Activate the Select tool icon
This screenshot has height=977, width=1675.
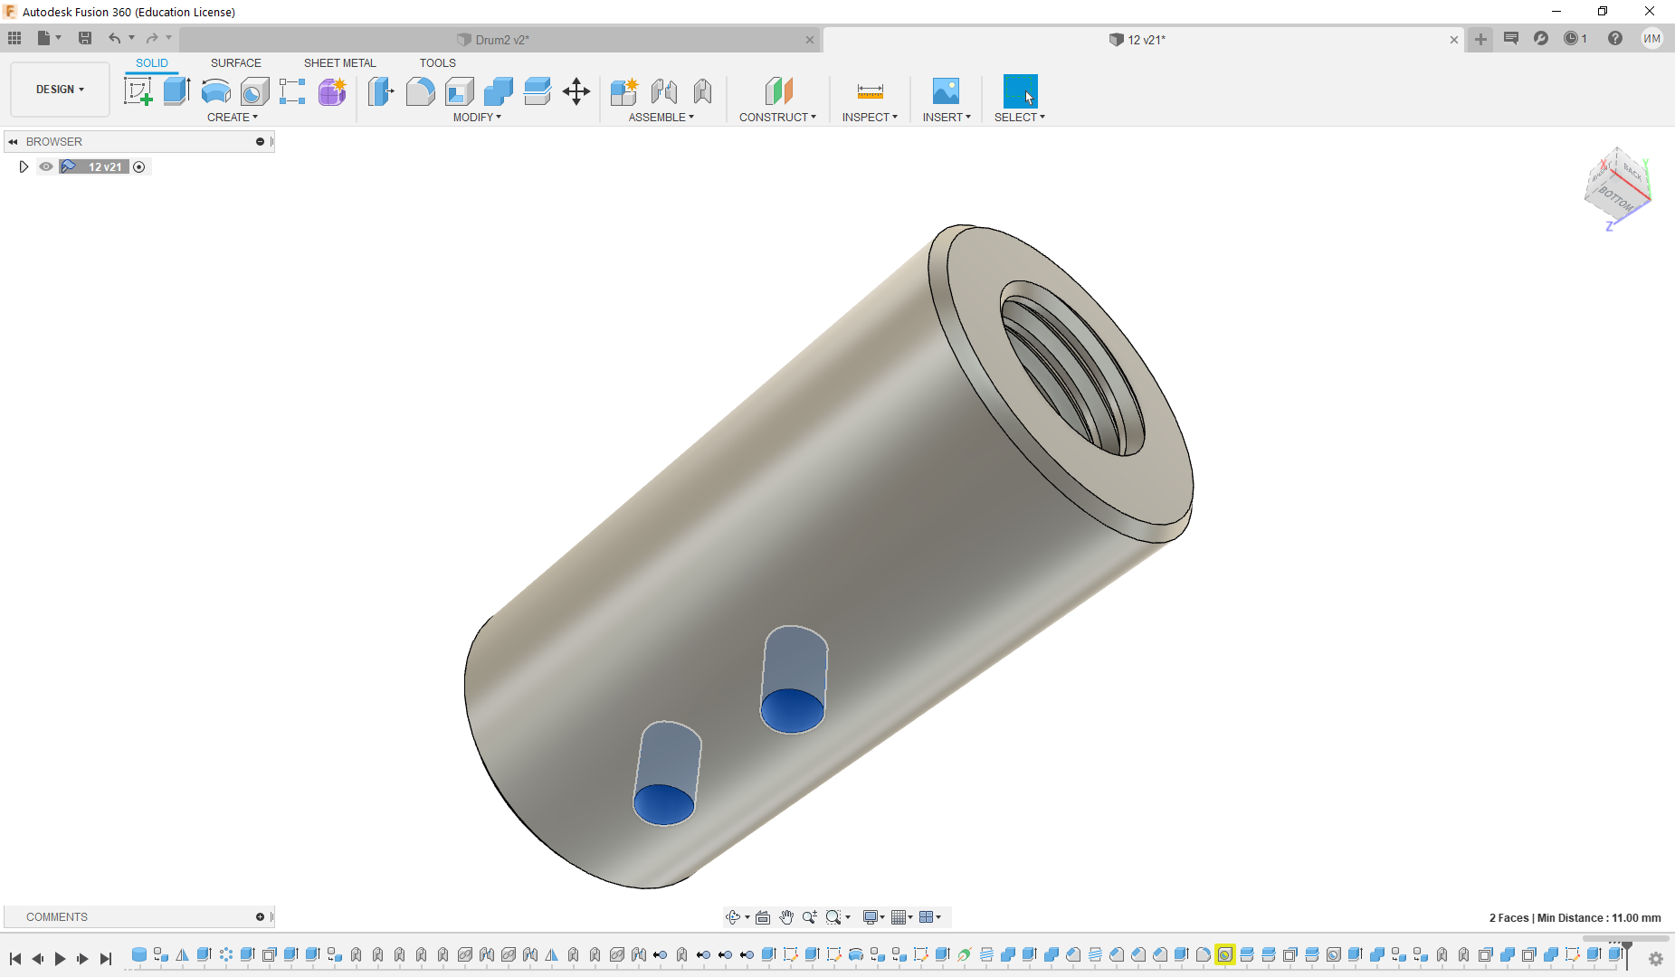pyautogui.click(x=1020, y=91)
